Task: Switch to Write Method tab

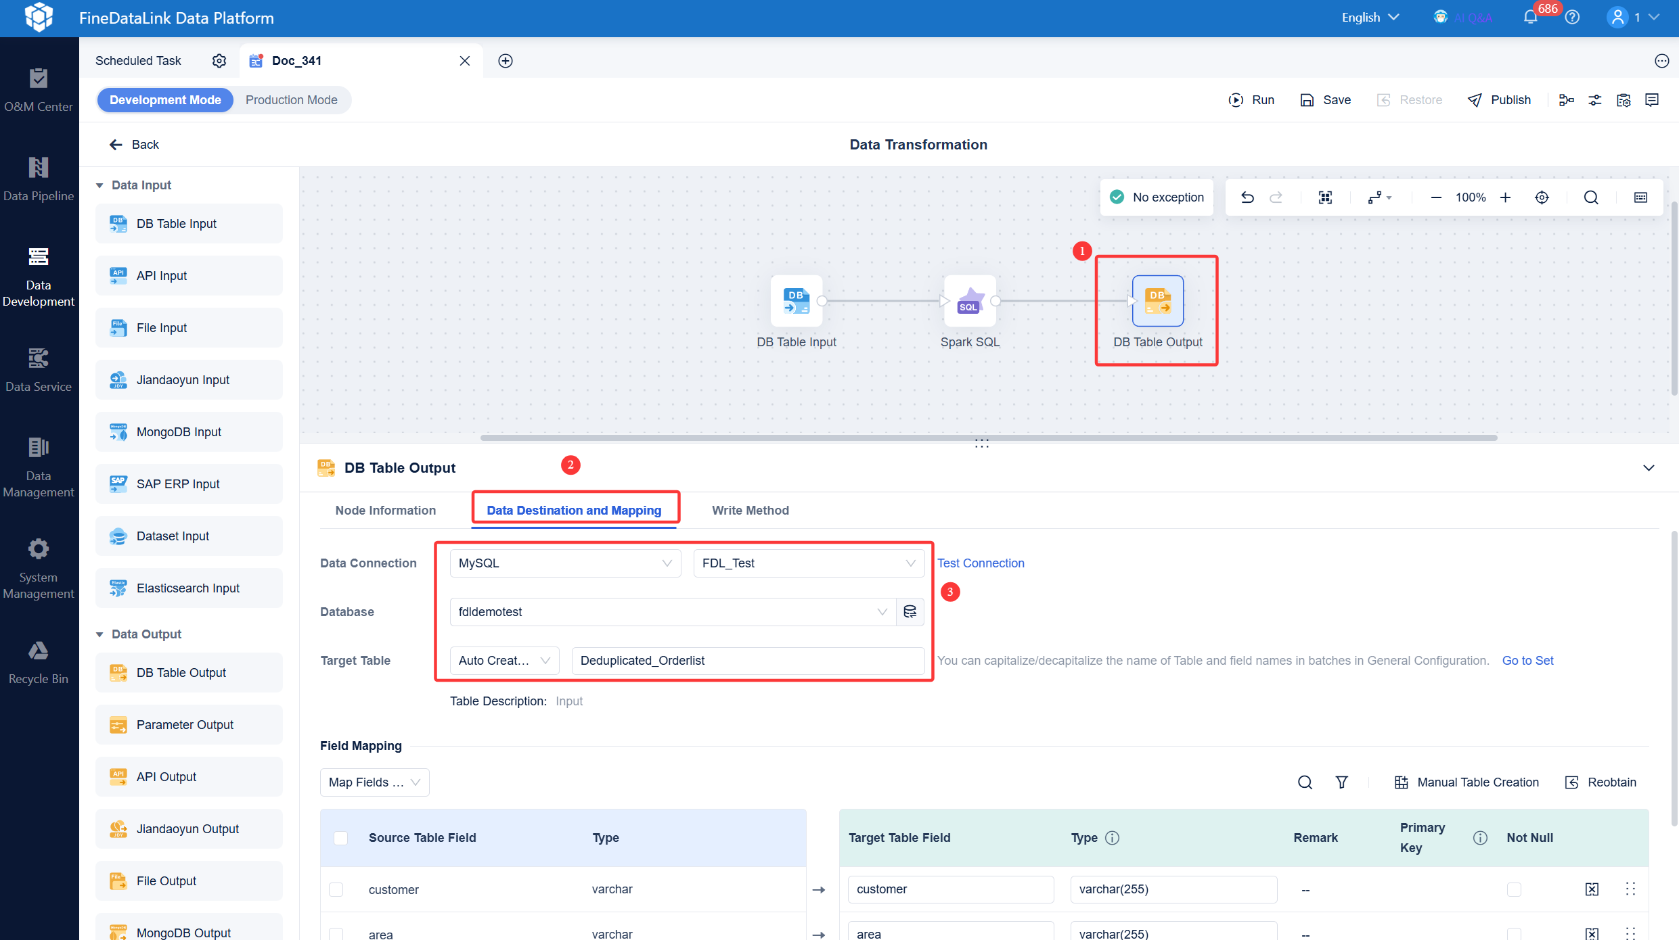Action: click(751, 511)
